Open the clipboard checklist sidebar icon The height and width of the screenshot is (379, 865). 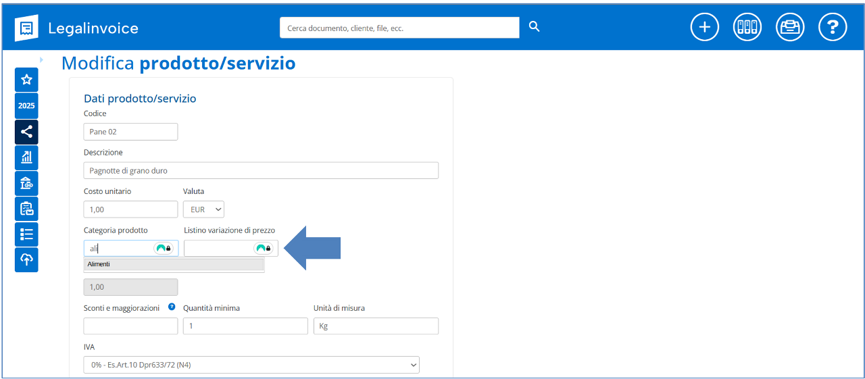26,209
